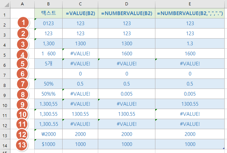Select cell C11 showing 1300.55
This screenshot has width=227, height=153.
point(80,114)
